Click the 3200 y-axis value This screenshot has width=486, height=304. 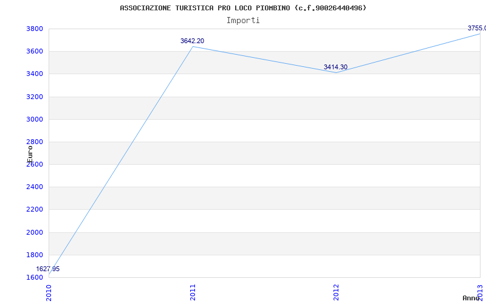click(33, 97)
